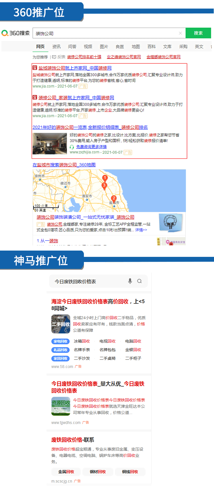Click the 金属回收 pill button
This screenshot has width=214, height=486.
pos(66,472)
